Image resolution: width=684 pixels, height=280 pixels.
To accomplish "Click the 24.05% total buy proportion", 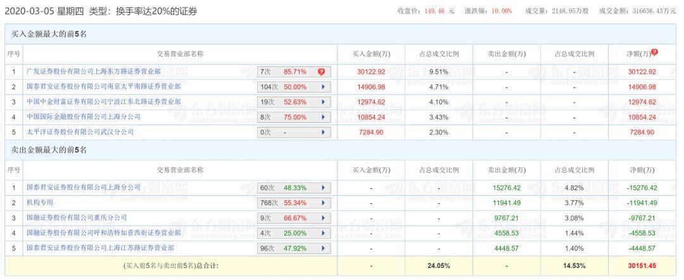I will coord(439,265).
